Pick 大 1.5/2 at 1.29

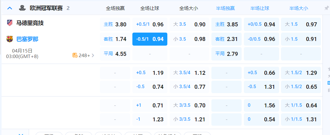(x=301, y=73)
